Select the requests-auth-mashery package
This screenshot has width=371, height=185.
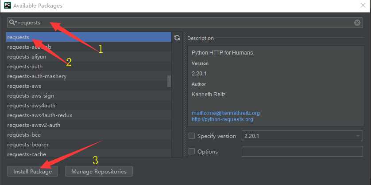[x=89, y=76]
